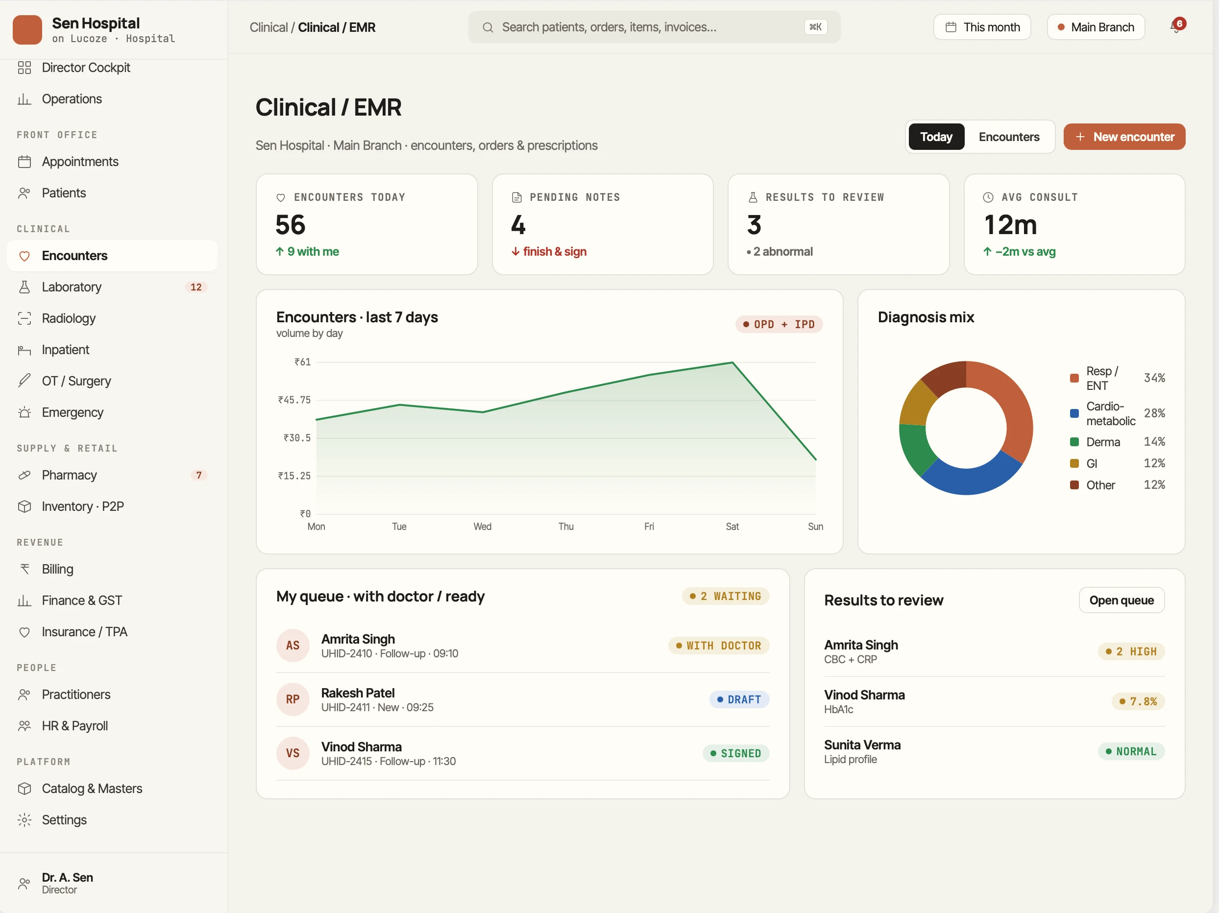Switch to the Encounters view toggle

tap(1009, 137)
